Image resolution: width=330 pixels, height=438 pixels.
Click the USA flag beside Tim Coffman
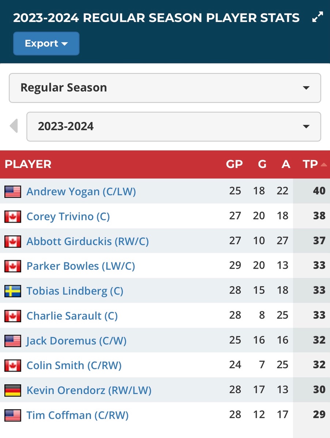point(12,415)
